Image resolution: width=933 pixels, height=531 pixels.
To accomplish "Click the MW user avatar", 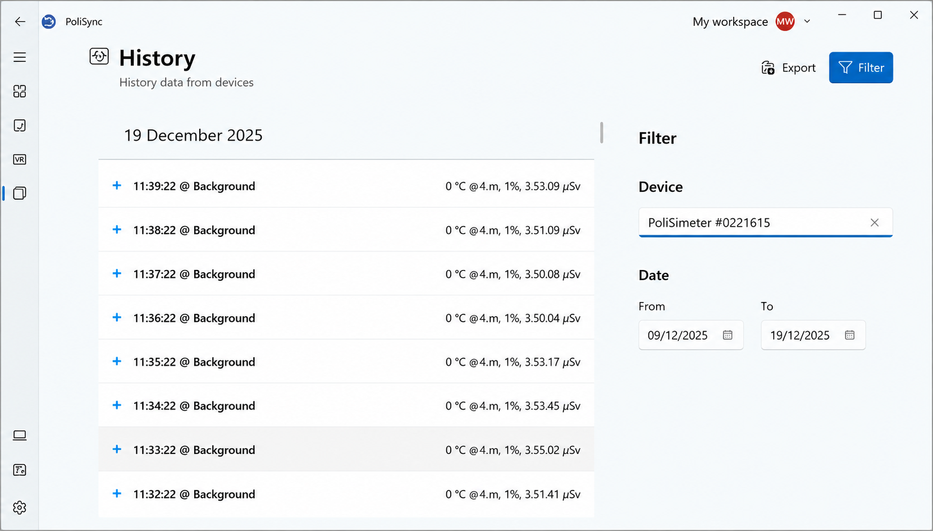I will click(785, 21).
